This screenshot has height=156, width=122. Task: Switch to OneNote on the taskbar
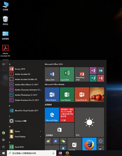pyautogui.click(x=60, y=153)
